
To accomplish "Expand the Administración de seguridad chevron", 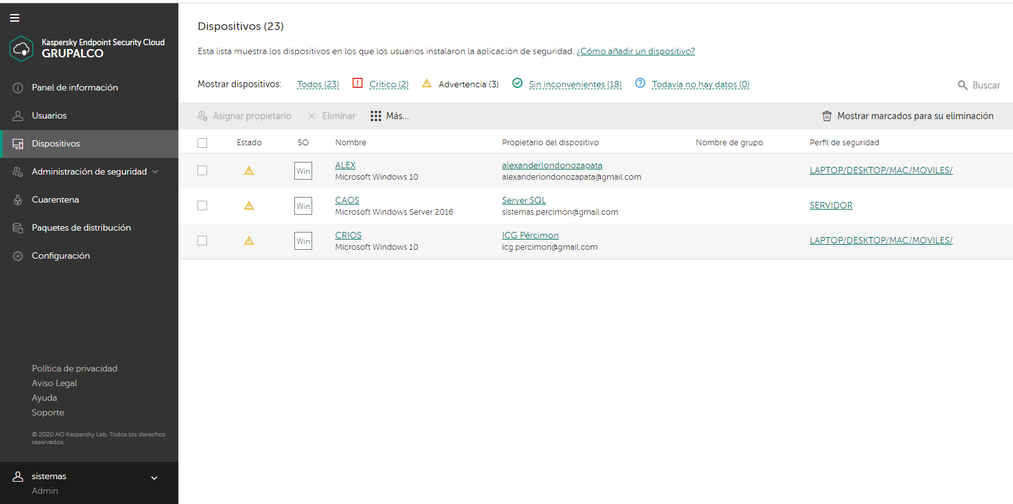I will click(x=155, y=172).
